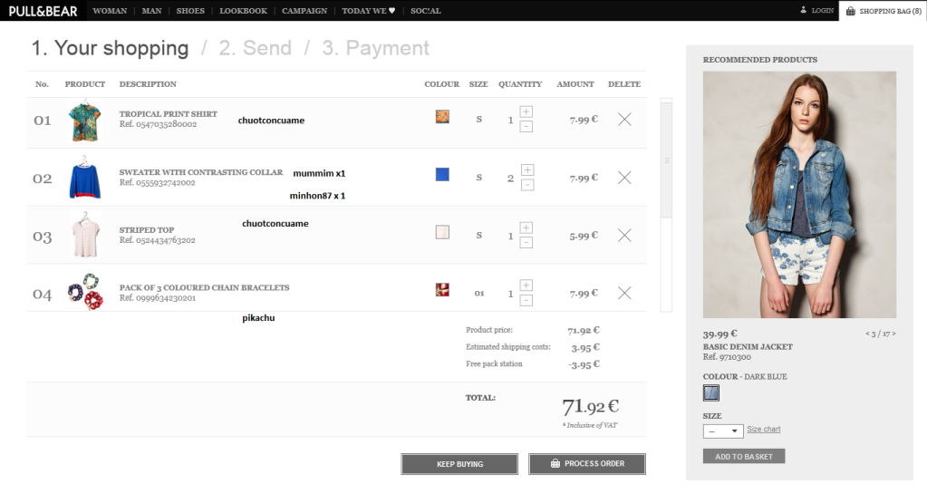Open the Size chart link
This screenshot has height=494, width=927.
(763, 430)
